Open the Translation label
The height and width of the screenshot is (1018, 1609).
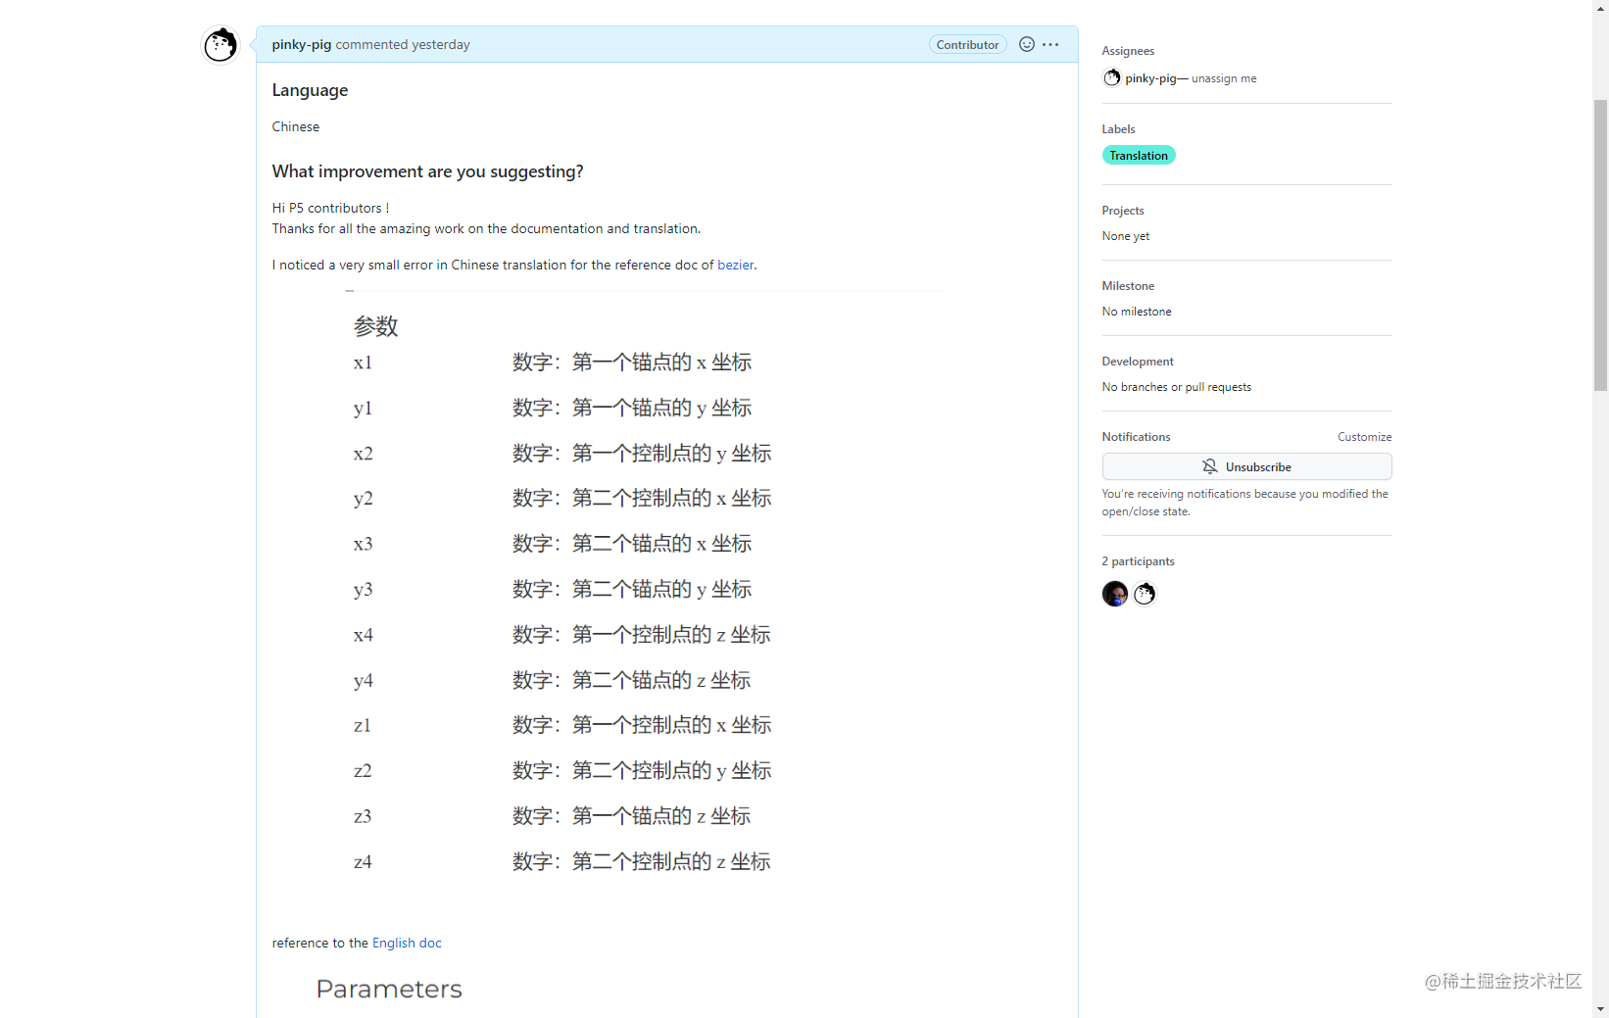click(x=1139, y=155)
